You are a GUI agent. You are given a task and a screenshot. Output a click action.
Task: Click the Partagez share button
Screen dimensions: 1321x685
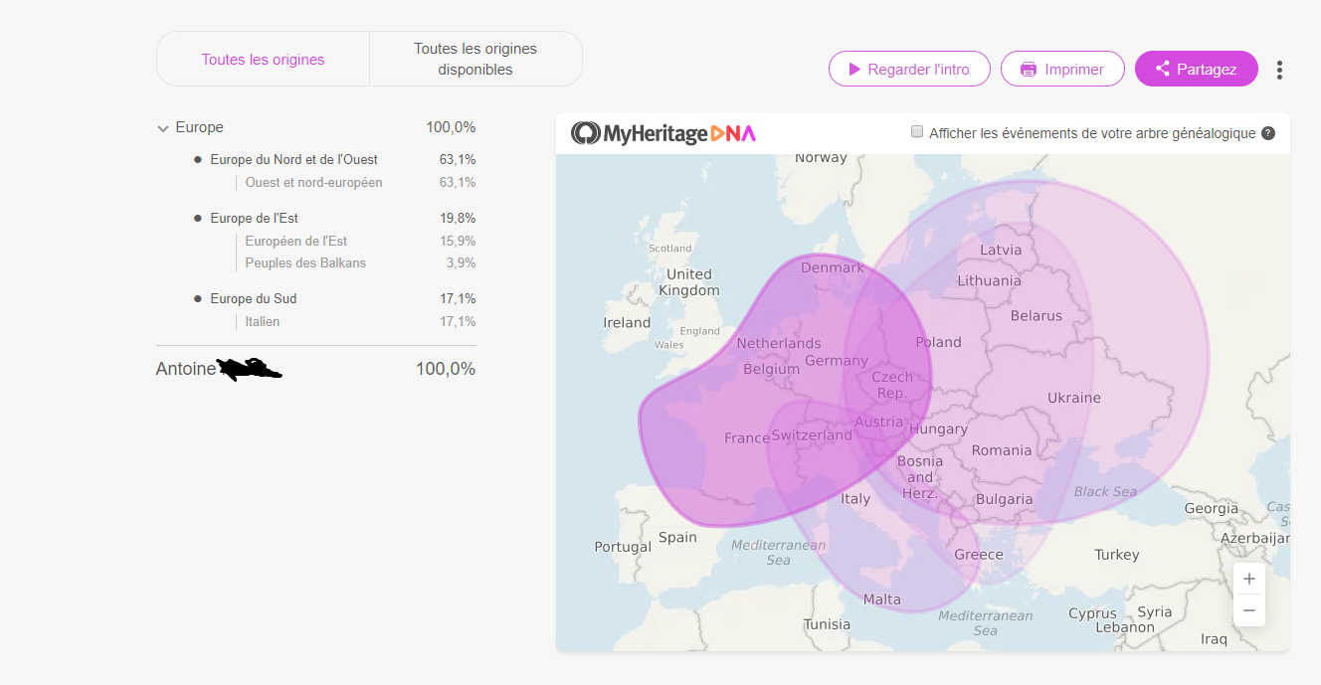point(1196,70)
